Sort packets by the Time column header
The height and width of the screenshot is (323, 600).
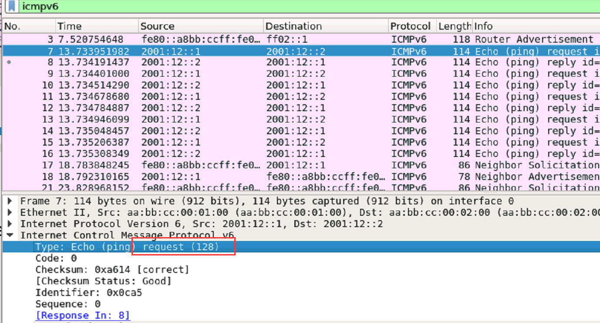pos(97,26)
